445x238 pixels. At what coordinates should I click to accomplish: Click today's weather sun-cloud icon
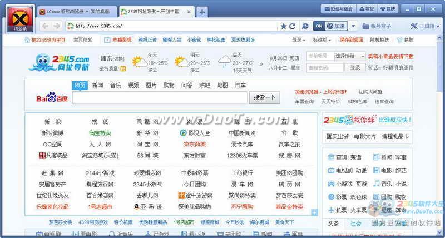point(140,61)
